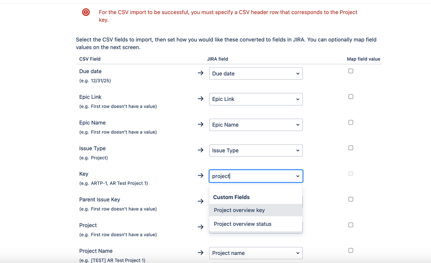Select Project overview status option

256,224
